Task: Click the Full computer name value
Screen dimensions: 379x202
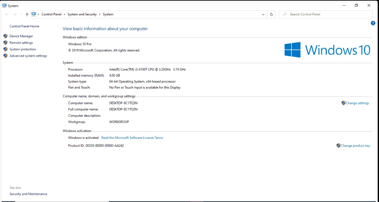Action: point(123,109)
